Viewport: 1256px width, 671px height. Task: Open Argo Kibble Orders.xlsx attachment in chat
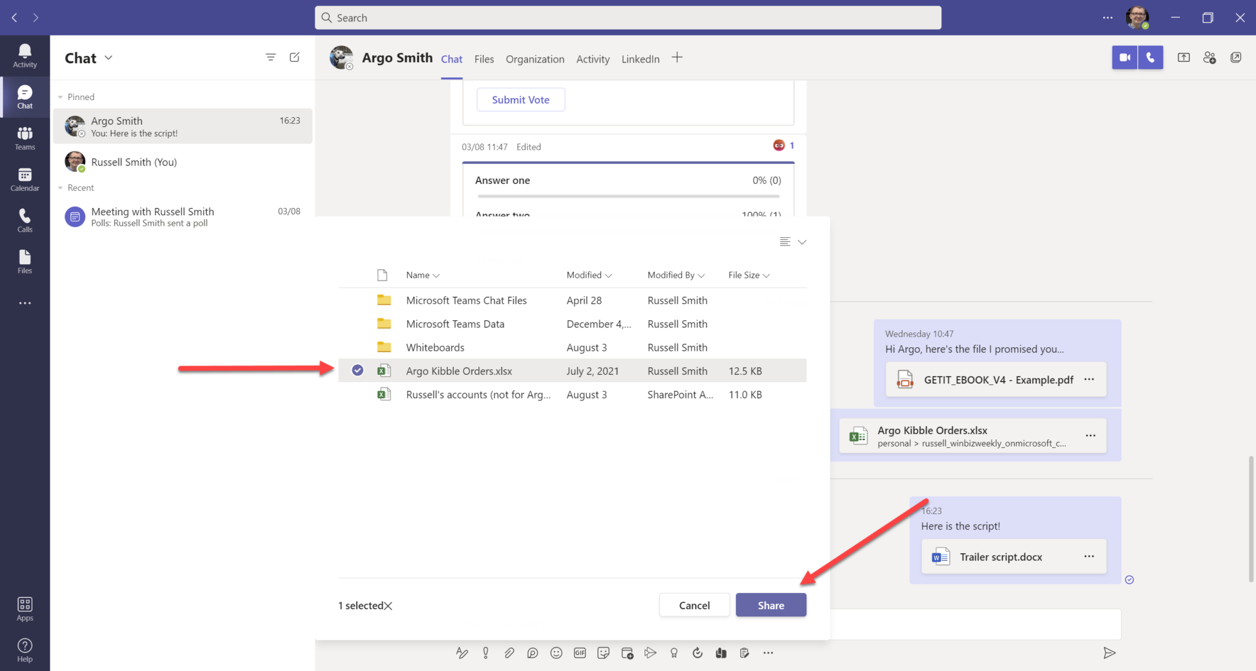[973, 436]
